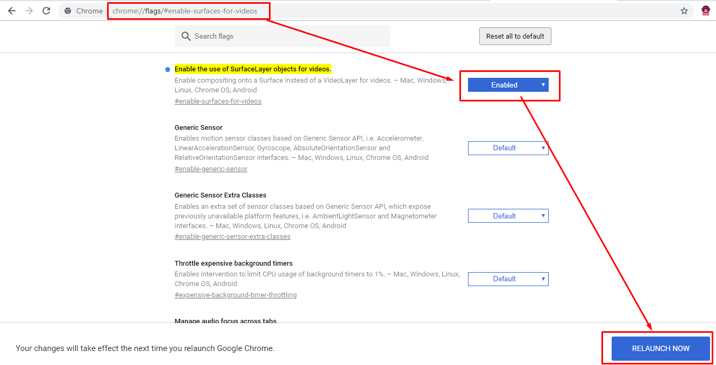The height and width of the screenshot is (365, 716).
Task: Click the blue modified-flag dot indicator
Action: 168,69
